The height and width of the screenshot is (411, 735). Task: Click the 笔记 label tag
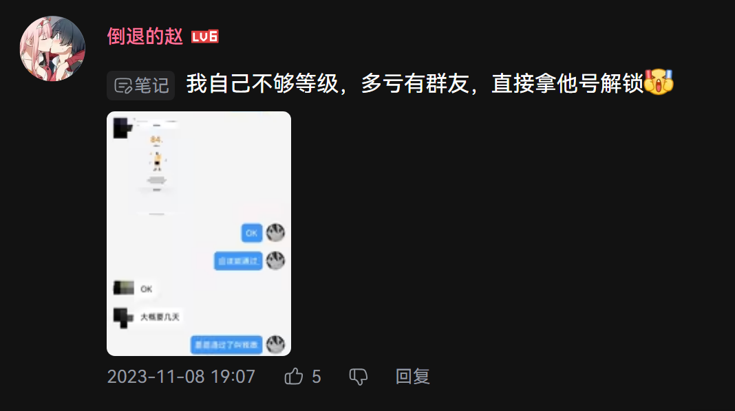point(140,86)
